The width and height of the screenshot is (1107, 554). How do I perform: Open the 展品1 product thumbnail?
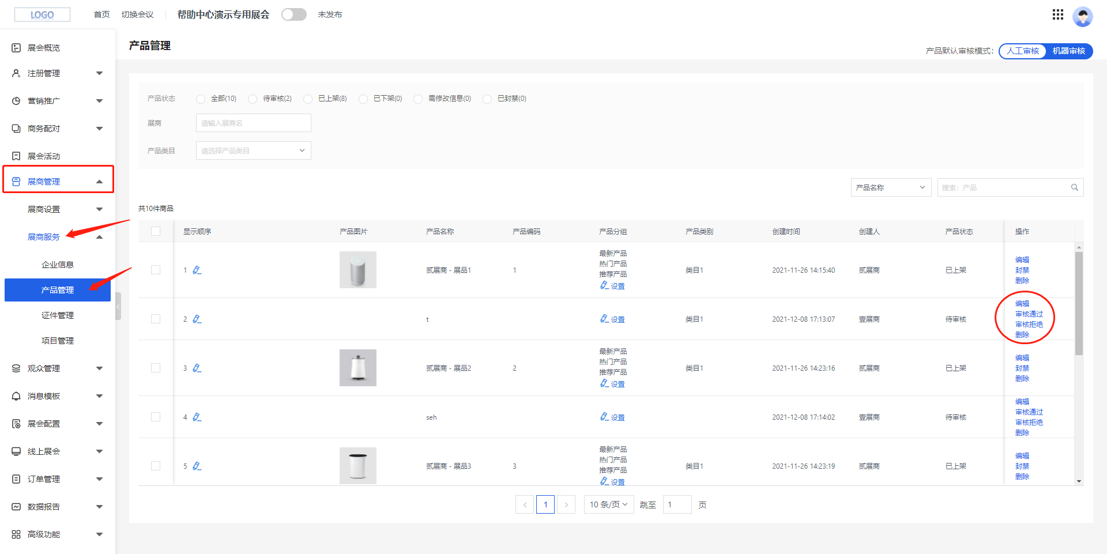coord(358,270)
